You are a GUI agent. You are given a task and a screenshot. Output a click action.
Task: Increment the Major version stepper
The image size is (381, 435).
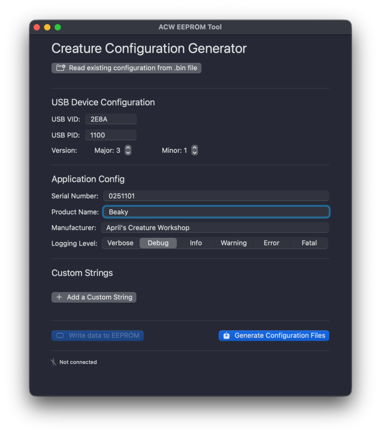point(128,148)
